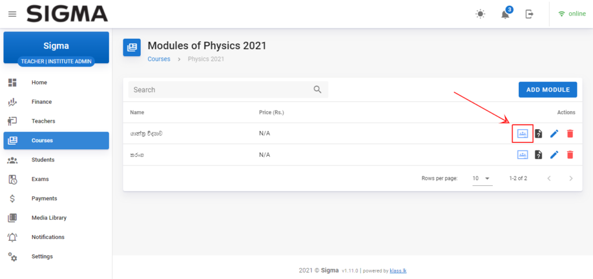
Task: Delete the second module with trash icon
Action: (570, 155)
